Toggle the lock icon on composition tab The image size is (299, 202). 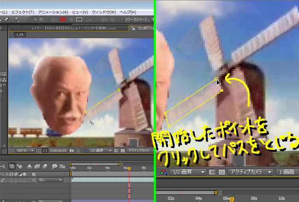[133, 29]
